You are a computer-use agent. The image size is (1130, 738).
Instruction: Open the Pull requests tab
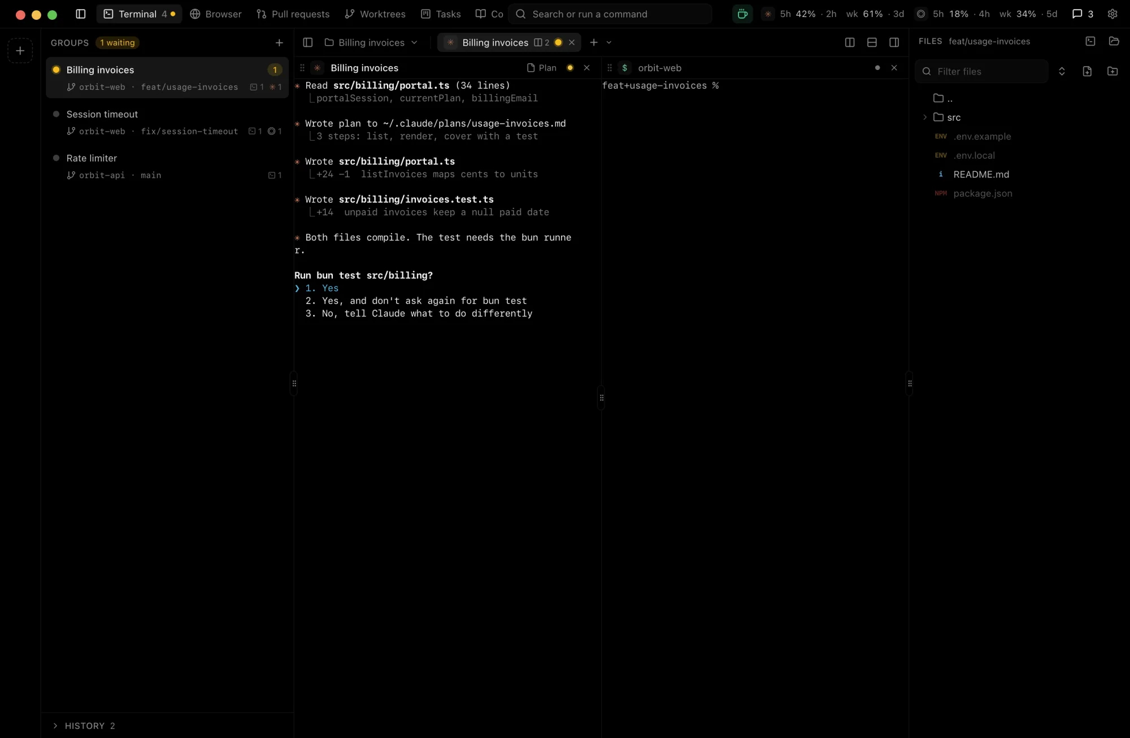point(293,14)
